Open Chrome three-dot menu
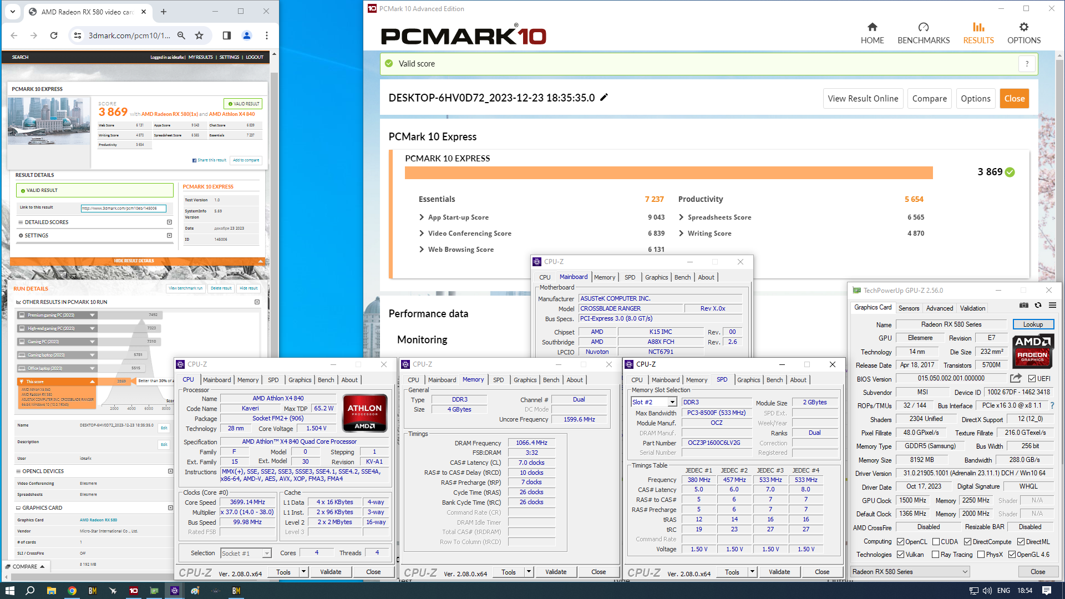The width and height of the screenshot is (1065, 599). (267, 35)
